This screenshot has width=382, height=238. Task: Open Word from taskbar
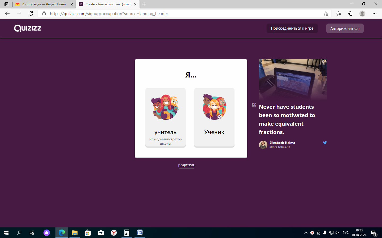140,233
